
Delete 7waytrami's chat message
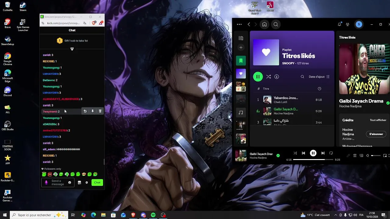coord(100,111)
